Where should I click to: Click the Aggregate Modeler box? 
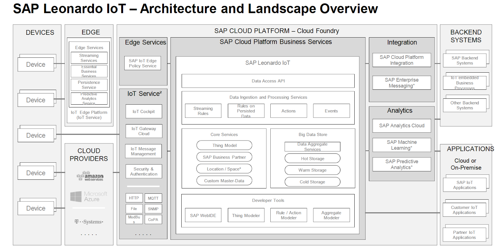pyautogui.click(x=331, y=215)
